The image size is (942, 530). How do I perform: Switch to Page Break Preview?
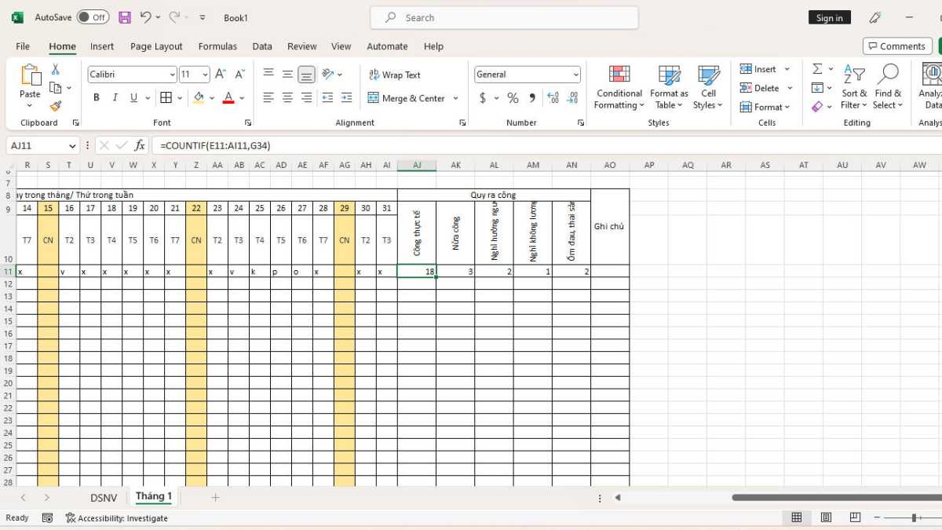855,517
